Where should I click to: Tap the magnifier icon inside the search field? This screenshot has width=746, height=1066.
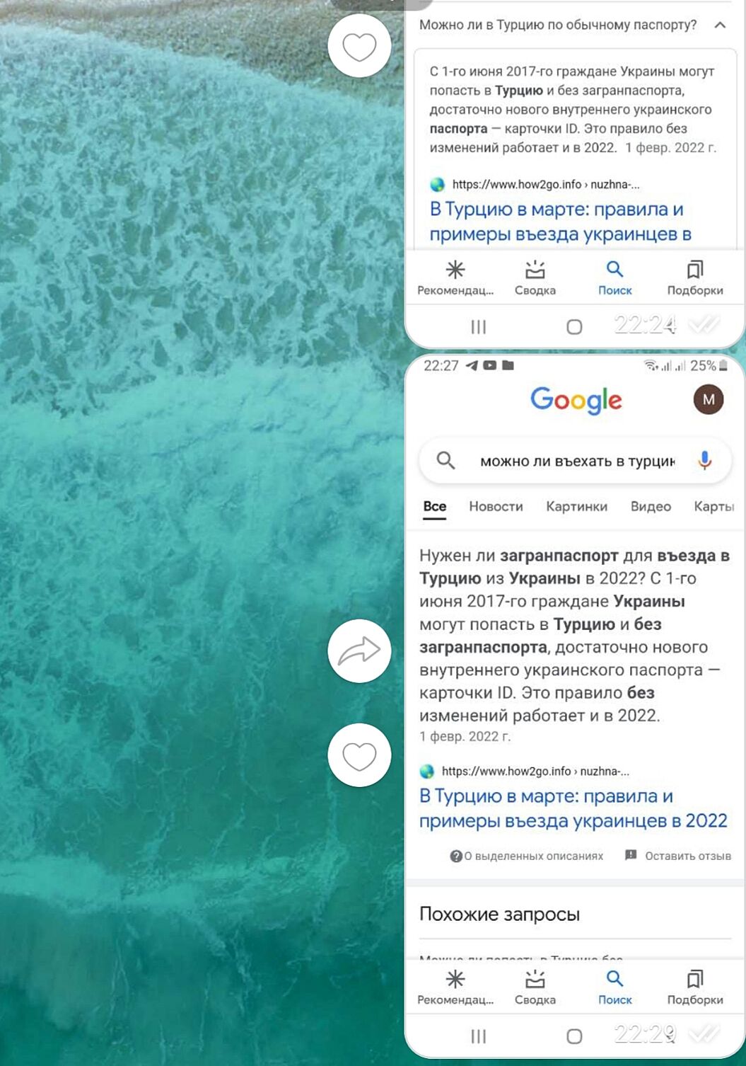(445, 461)
